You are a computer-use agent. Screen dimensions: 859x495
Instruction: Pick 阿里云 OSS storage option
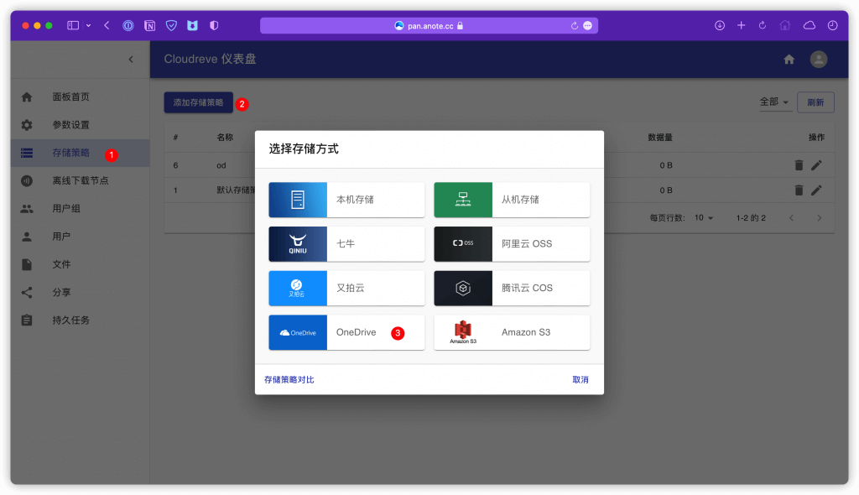pyautogui.click(x=512, y=243)
